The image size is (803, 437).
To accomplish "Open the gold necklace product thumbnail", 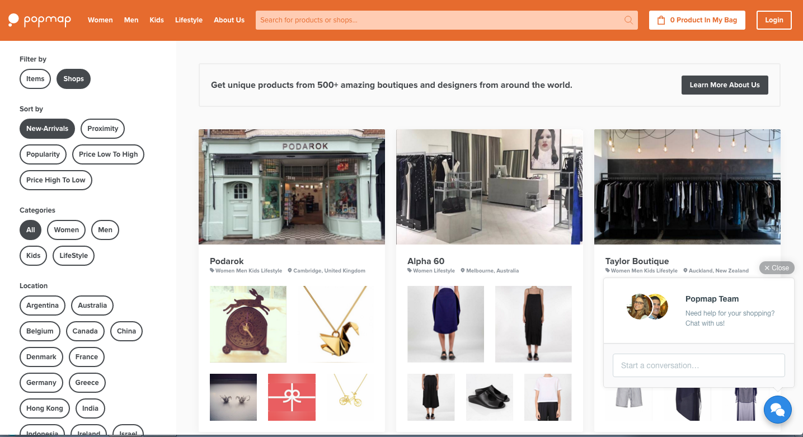I will click(x=334, y=324).
